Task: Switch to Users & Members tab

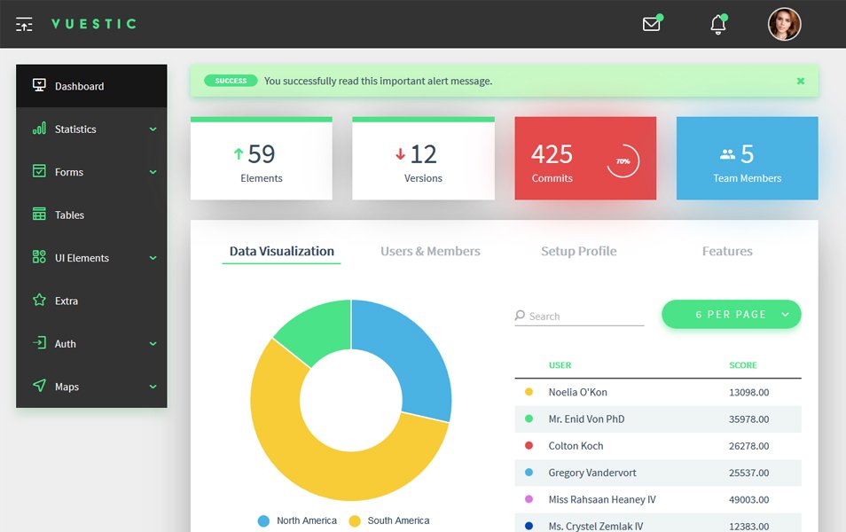Action: coord(430,251)
